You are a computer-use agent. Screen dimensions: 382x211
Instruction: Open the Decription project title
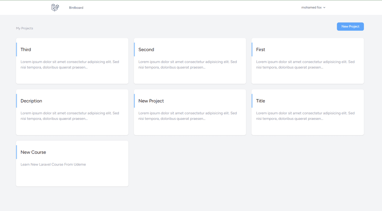(31, 101)
